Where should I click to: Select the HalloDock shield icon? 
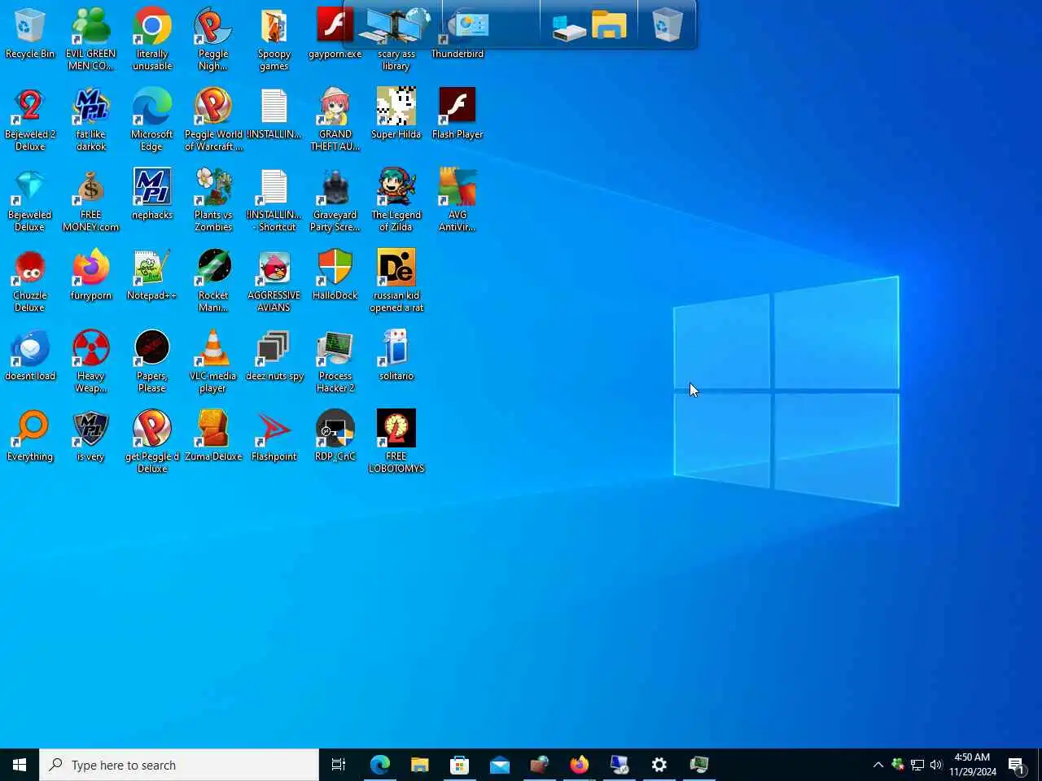(x=335, y=275)
